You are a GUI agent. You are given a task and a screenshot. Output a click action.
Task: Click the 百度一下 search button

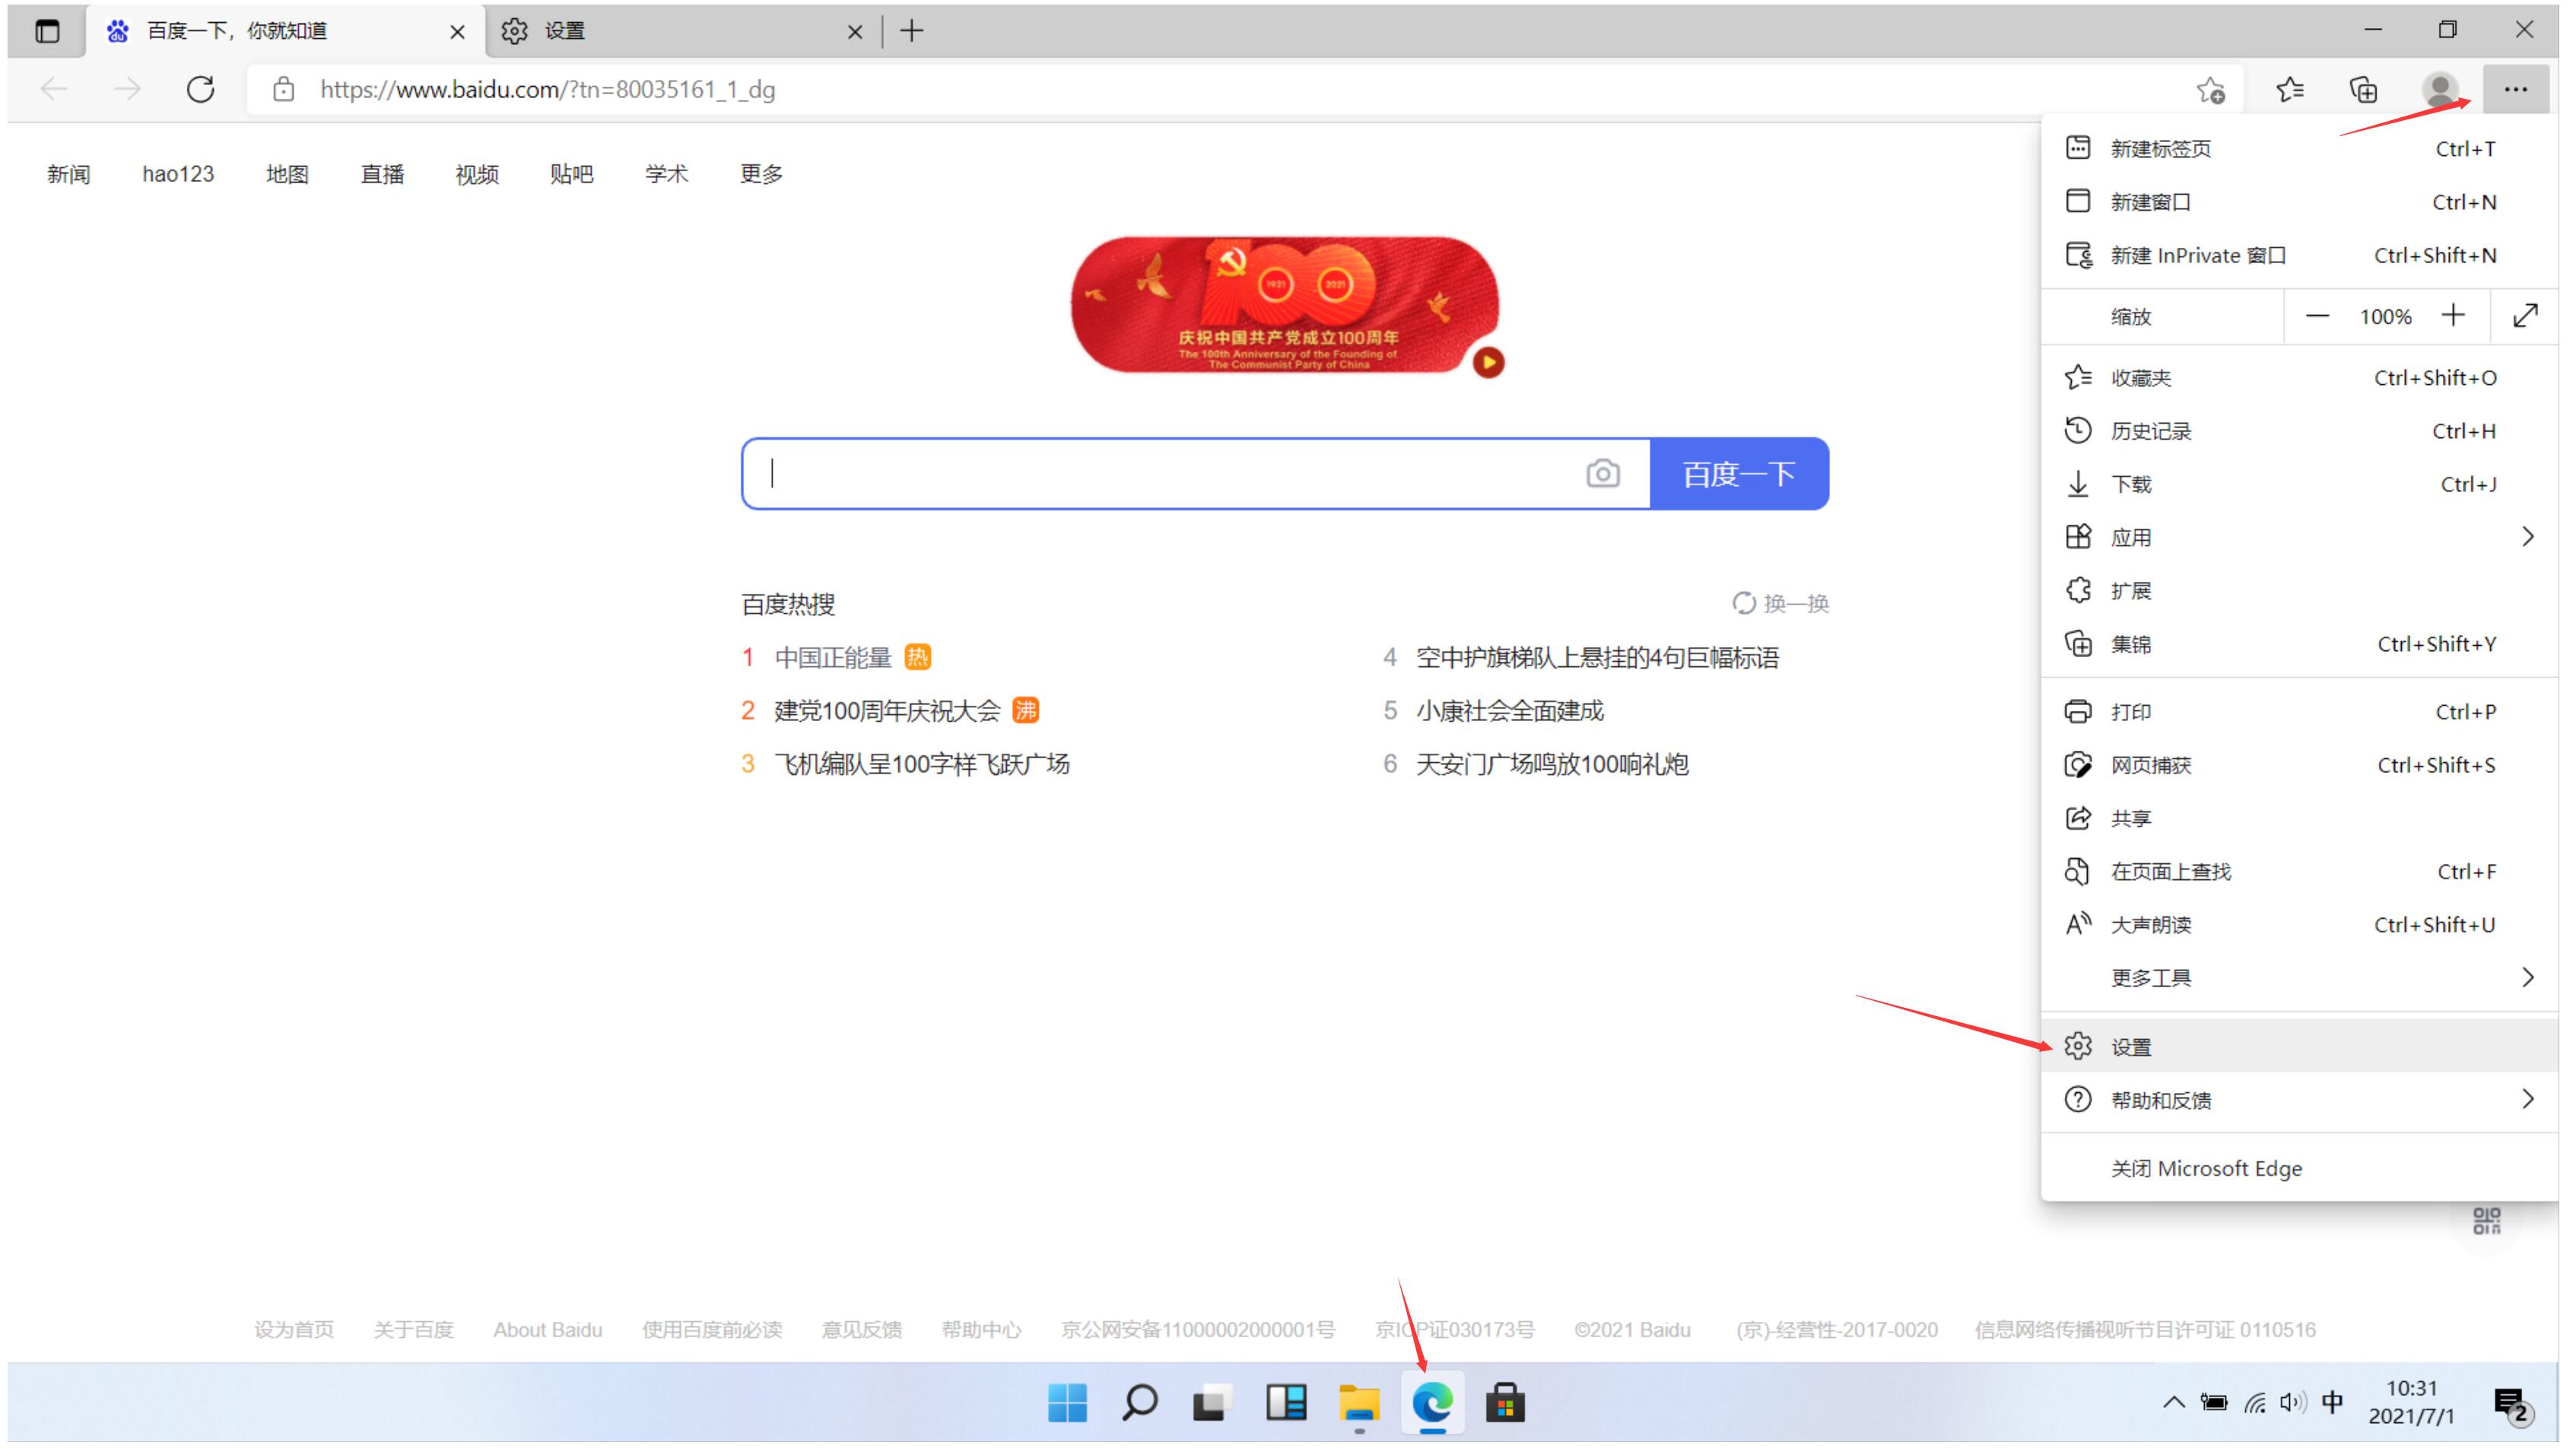[1739, 473]
